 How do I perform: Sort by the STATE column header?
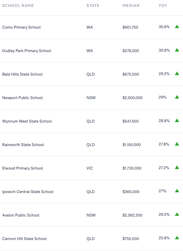(x=93, y=6)
